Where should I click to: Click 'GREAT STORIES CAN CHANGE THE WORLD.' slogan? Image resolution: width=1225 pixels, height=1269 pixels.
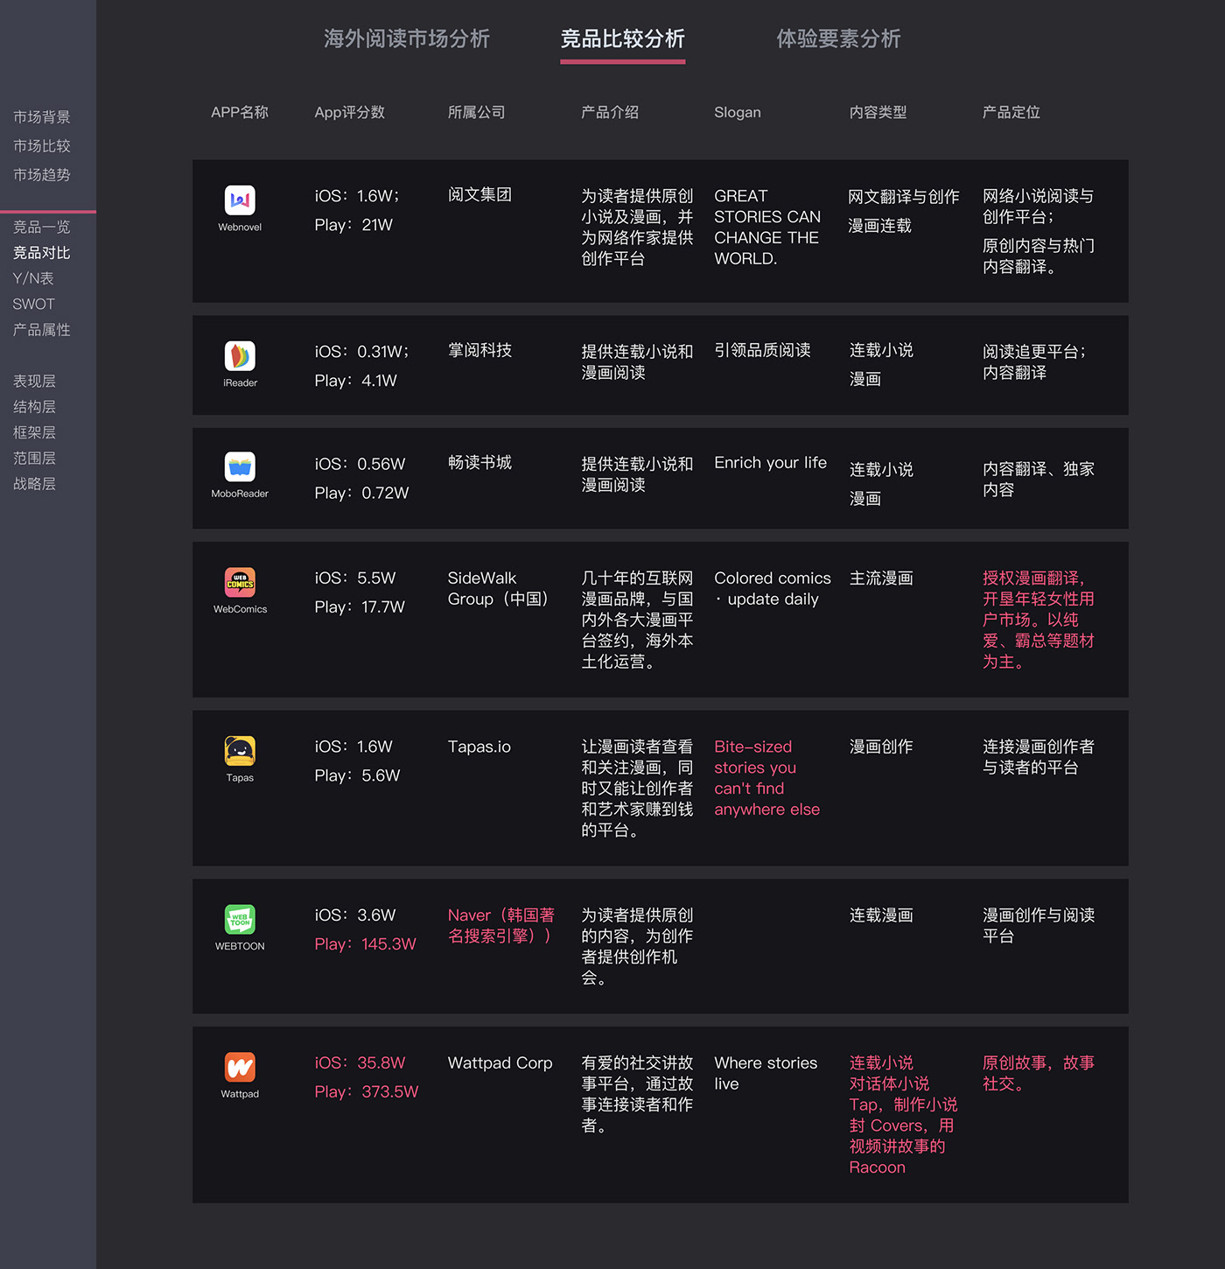pos(767,227)
